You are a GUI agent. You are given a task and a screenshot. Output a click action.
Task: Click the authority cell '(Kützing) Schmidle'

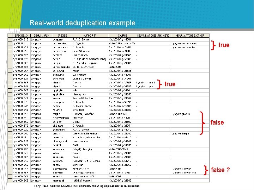[x=90, y=173]
